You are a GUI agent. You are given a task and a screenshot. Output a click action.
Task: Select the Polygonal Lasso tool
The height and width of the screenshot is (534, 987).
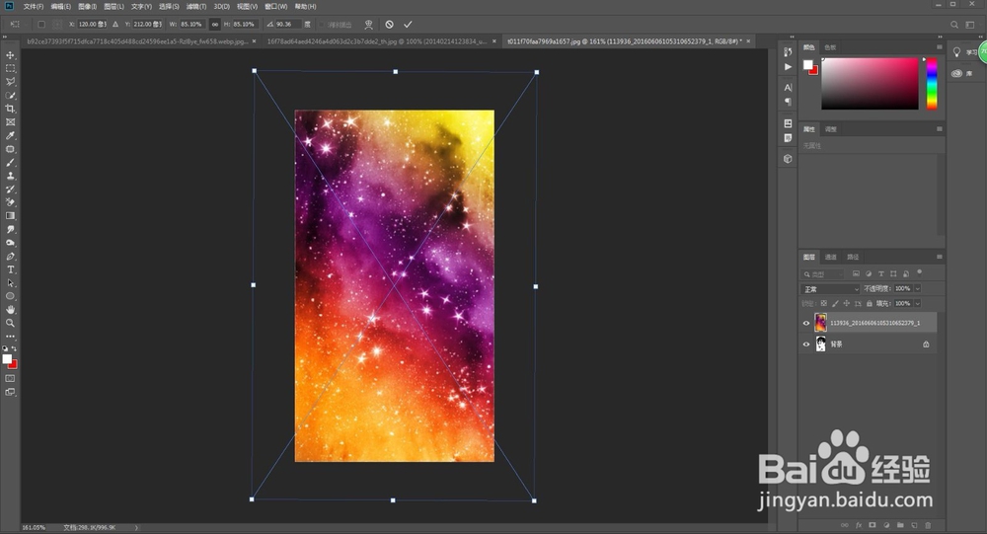pos(10,82)
